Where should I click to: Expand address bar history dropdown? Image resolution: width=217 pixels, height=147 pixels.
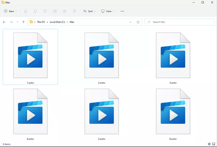click(130, 22)
